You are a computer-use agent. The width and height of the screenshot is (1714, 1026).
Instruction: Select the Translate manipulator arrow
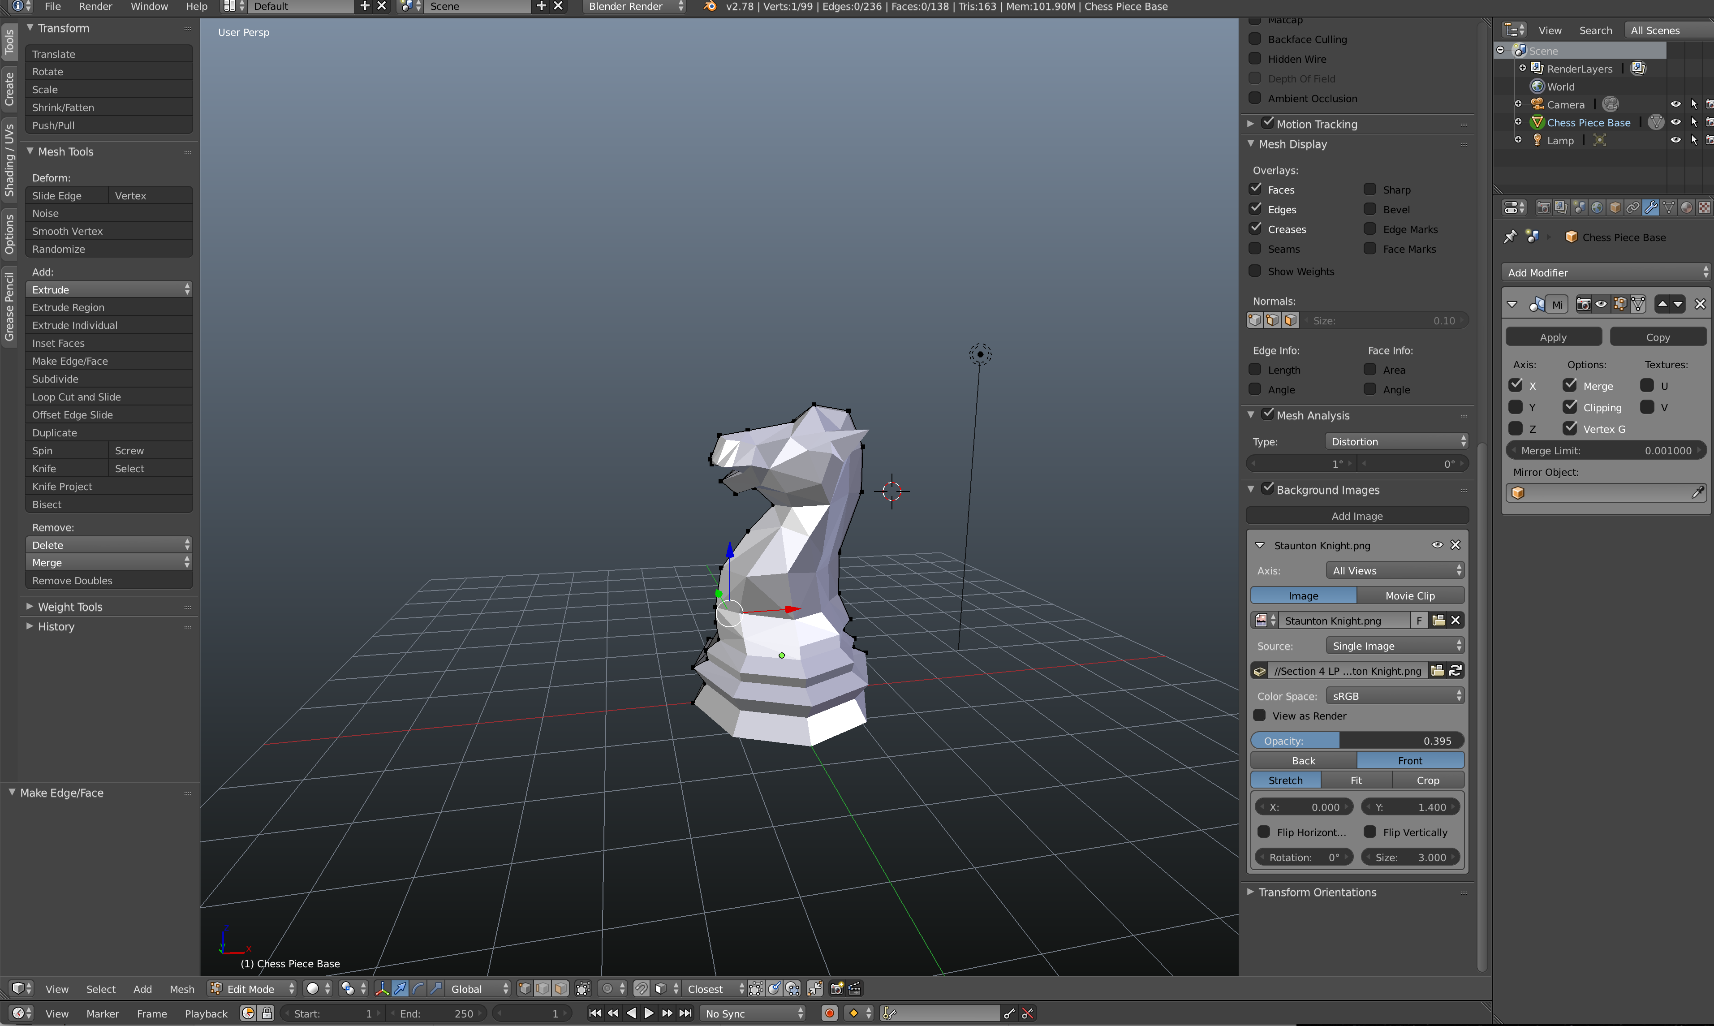click(400, 989)
